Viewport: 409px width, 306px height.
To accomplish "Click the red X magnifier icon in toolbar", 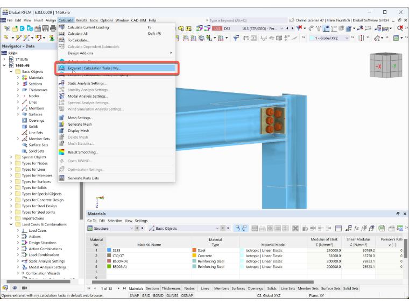I will pos(400,28).
